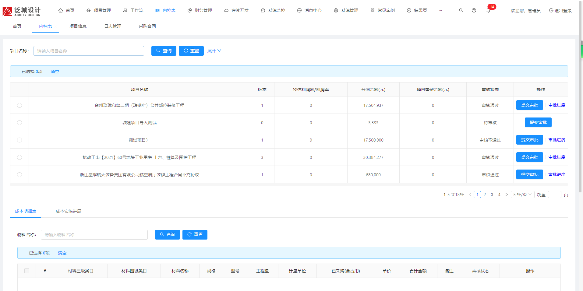
Task: Open the more menu ellipsis in navigation
Action: (440, 10)
